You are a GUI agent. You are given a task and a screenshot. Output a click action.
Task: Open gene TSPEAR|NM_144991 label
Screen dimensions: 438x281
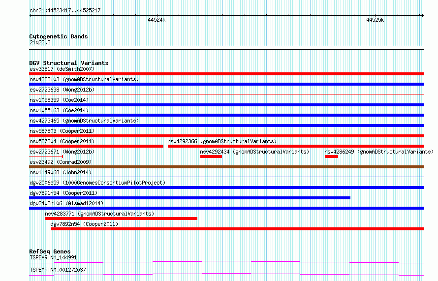[53, 257]
